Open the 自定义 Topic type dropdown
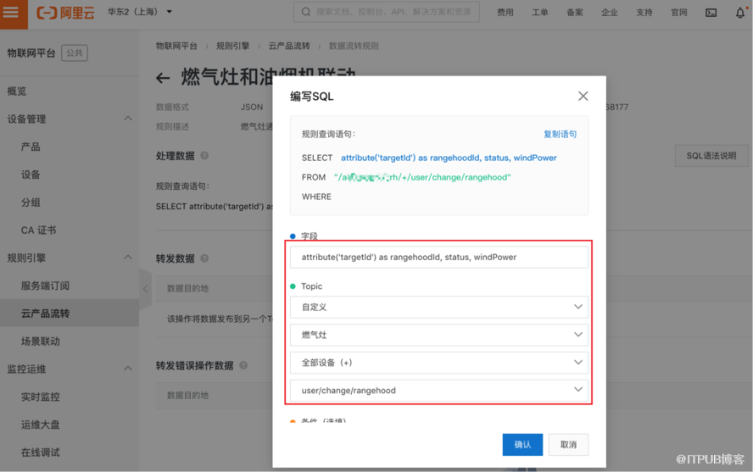This screenshot has height=472, width=753. point(439,307)
